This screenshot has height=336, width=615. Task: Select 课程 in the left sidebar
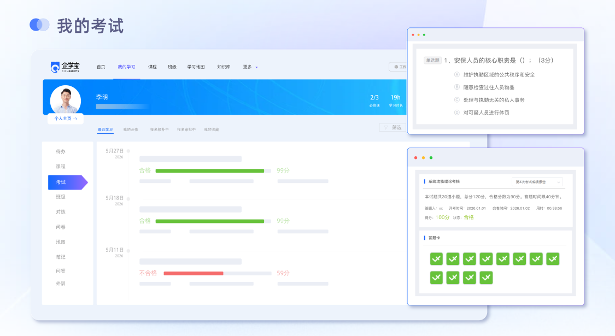(x=60, y=166)
